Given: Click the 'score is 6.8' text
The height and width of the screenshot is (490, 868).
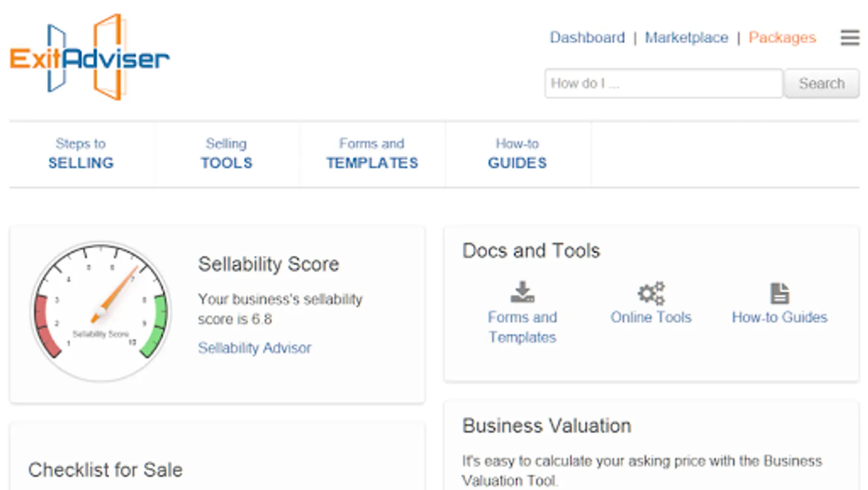Looking at the screenshot, I should [235, 319].
